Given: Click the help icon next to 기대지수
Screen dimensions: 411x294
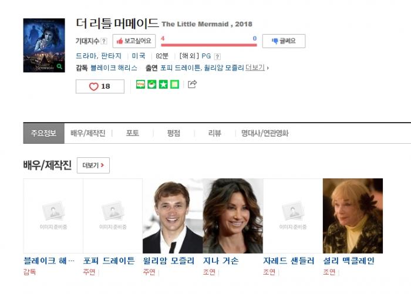Looking at the screenshot, I should coord(104,41).
